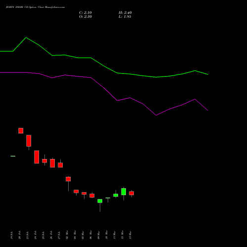The width and height of the screenshot is (247, 247).
Task: Click the 10 Mar date label
Action: coord(106,235)
